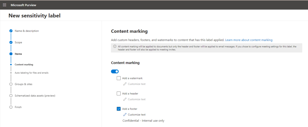
Task: Click the completed checkmark icon for Name & description
Action: [11, 31]
